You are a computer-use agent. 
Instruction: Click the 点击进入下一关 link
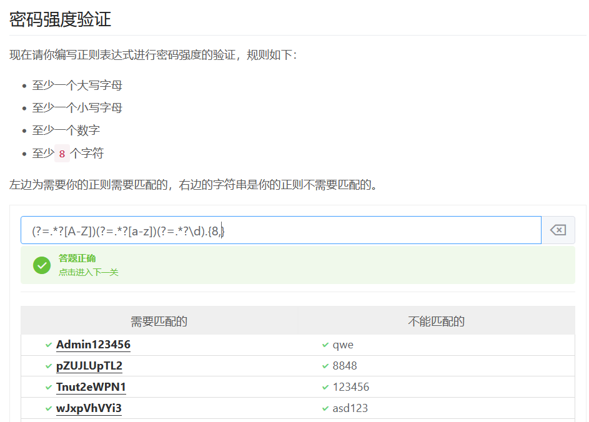pyautogui.click(x=88, y=272)
